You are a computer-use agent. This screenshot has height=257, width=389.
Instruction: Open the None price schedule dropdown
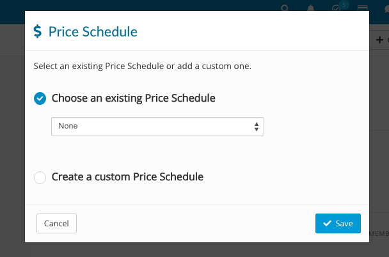click(157, 127)
